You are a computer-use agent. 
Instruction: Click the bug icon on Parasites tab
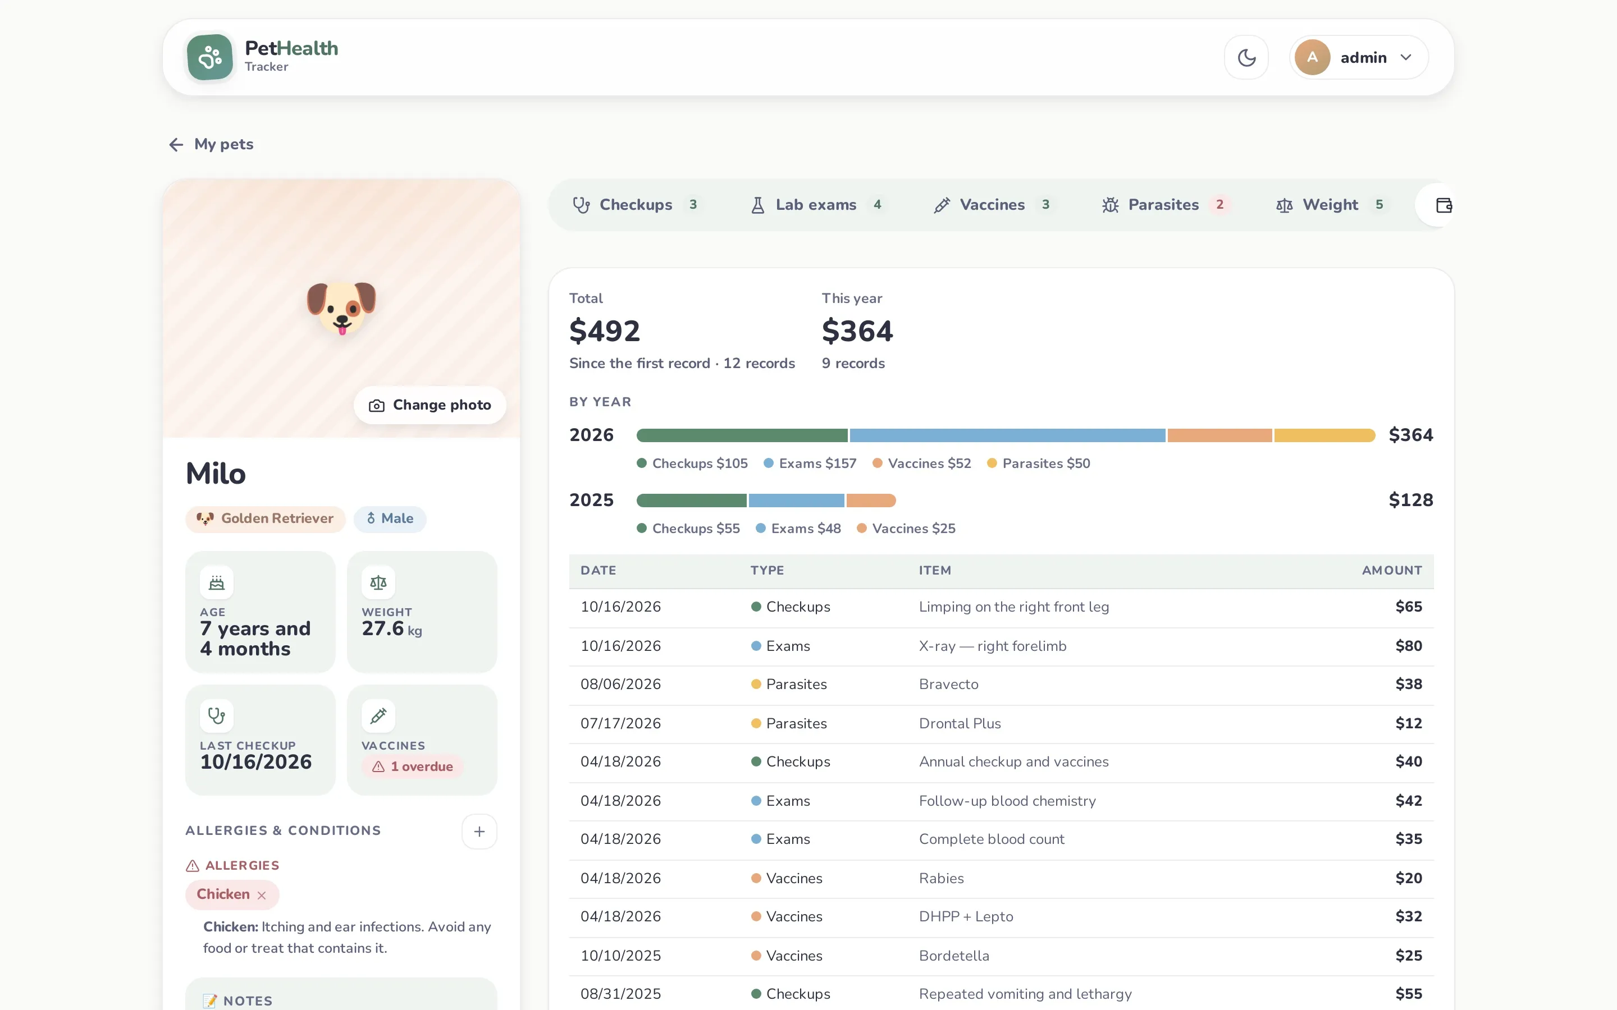click(x=1110, y=205)
